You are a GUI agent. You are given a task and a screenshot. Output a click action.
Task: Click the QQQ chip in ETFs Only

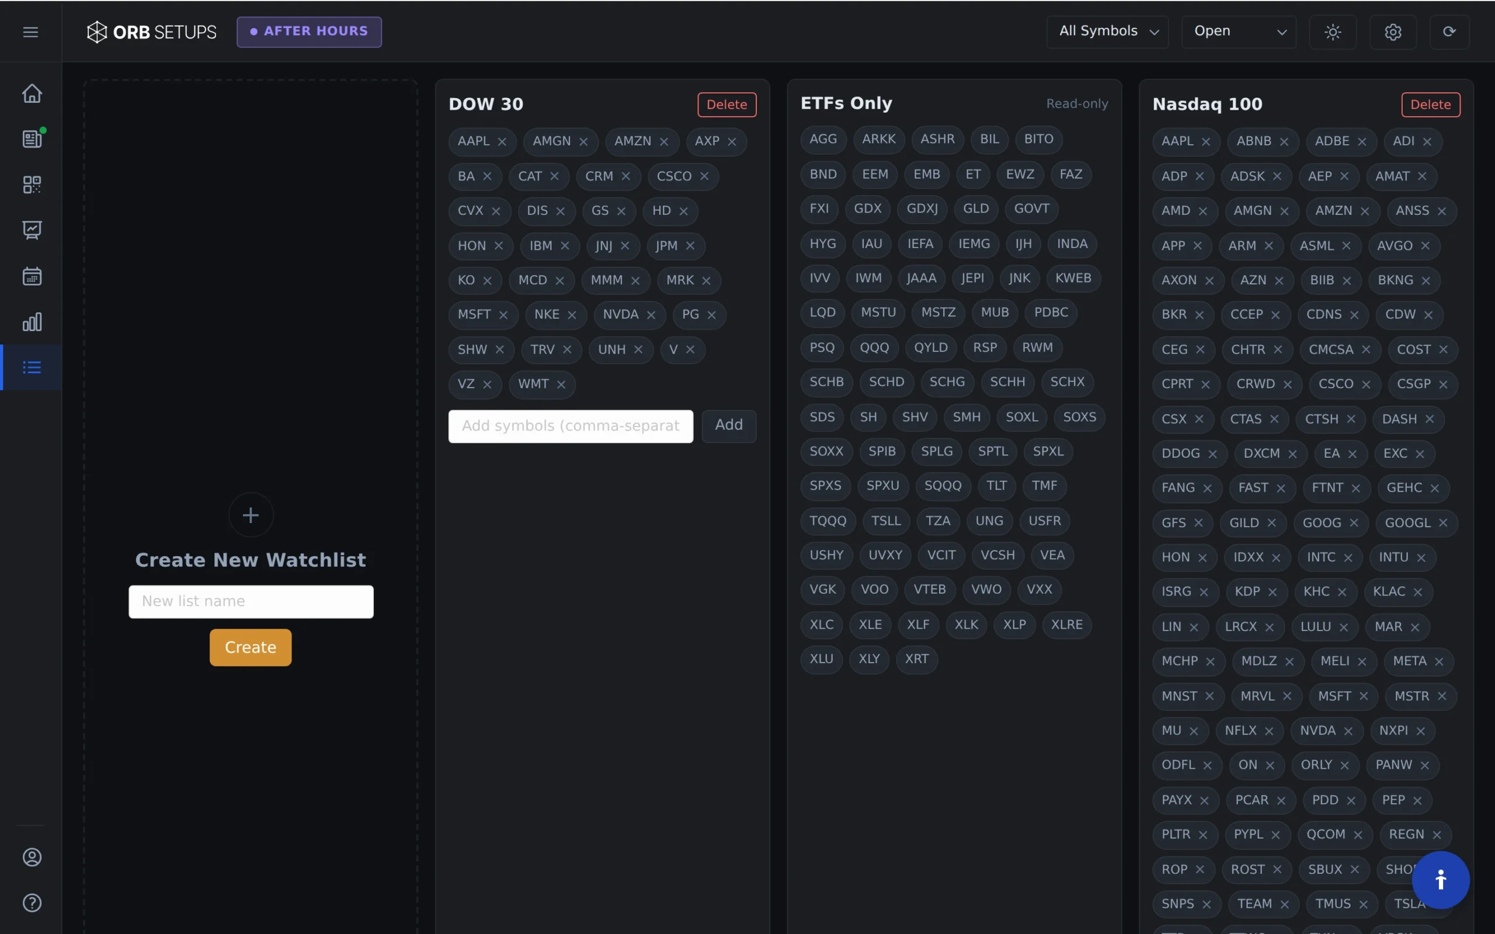[874, 348]
